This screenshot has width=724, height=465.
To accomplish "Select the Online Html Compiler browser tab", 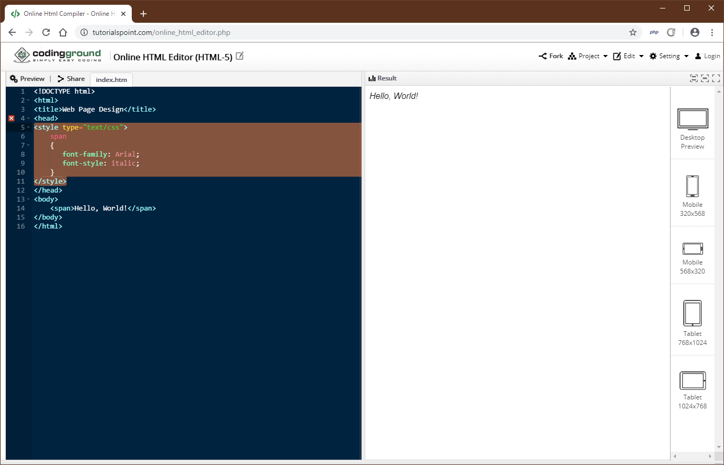I will tap(68, 14).
